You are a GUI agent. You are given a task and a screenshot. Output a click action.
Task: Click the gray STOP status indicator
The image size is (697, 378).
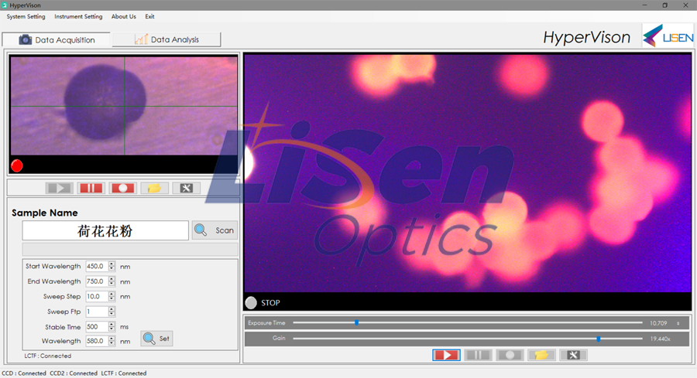tap(251, 302)
